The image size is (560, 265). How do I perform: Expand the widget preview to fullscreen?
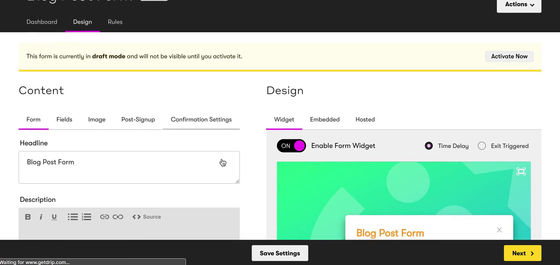point(521,171)
